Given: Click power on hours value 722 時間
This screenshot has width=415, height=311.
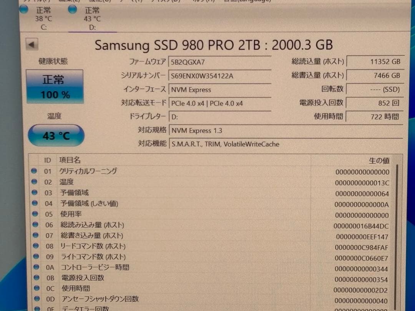Looking at the screenshot, I should pyautogui.click(x=375, y=117).
